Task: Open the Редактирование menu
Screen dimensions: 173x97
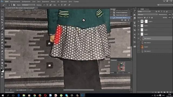Action: point(15,2)
